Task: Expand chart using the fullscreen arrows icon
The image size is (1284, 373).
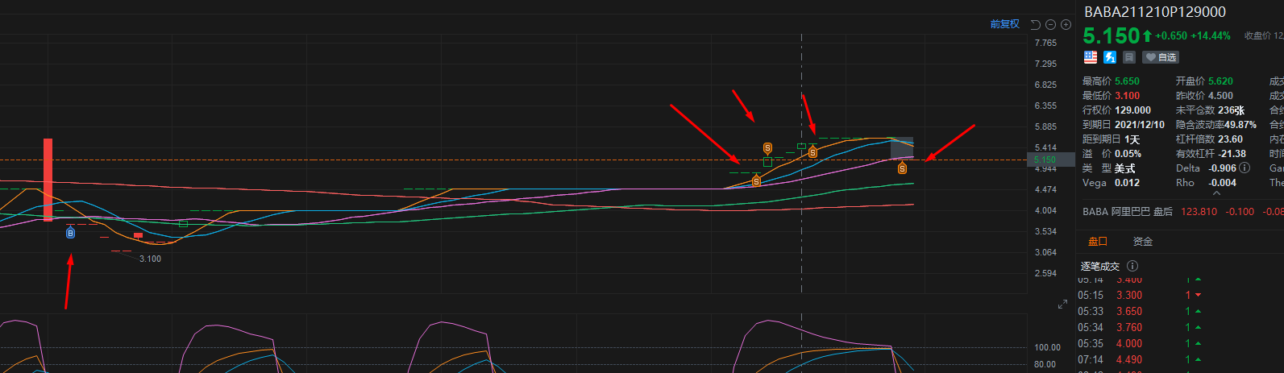Action: pyautogui.click(x=1062, y=305)
